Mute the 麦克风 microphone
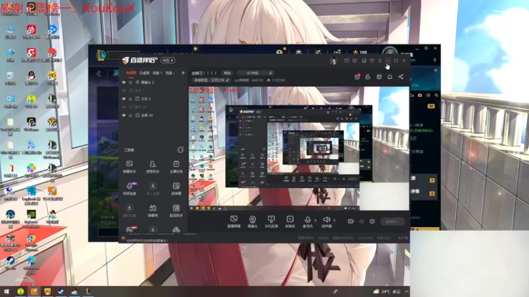The image size is (529, 297). (307, 222)
